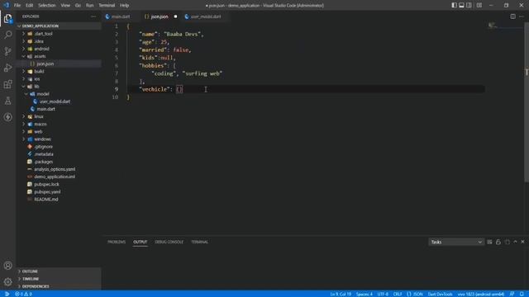This screenshot has width=529, height=297.
Task: Open README.md in the explorer
Action: click(59, 200)
